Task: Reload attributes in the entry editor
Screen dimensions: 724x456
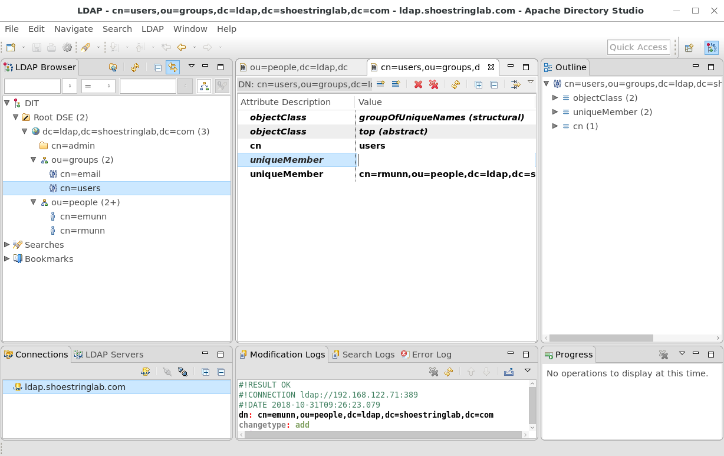Action: [455, 84]
